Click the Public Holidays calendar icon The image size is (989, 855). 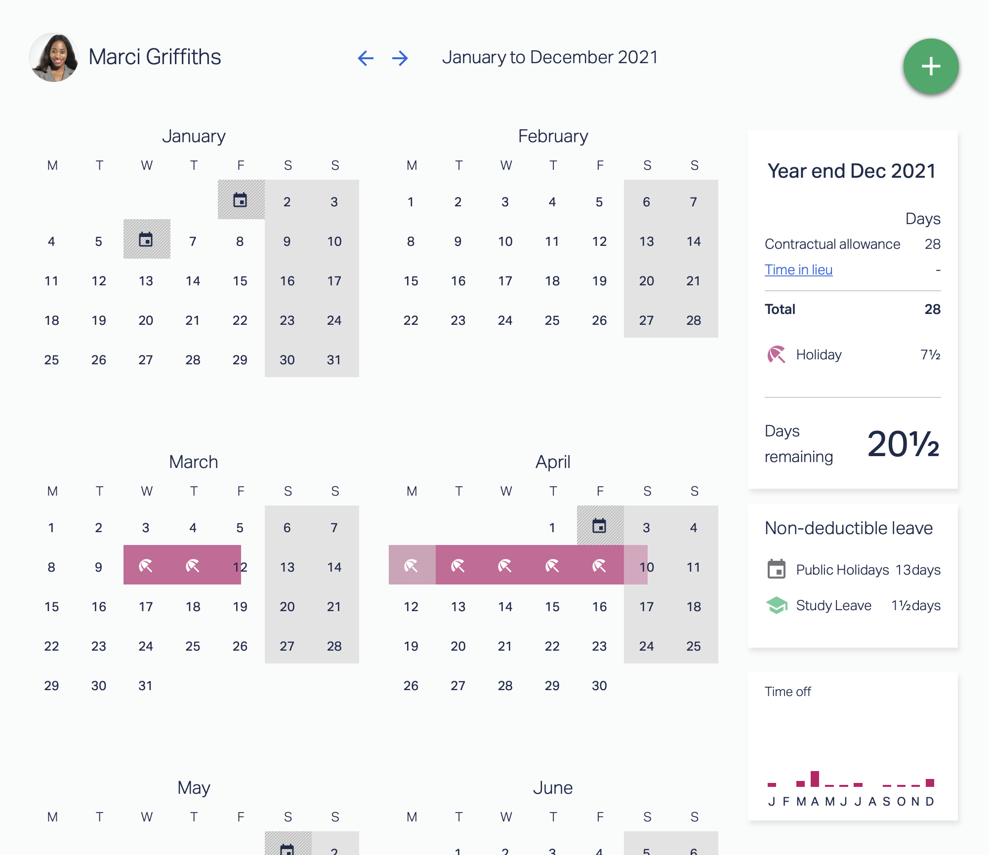(776, 569)
